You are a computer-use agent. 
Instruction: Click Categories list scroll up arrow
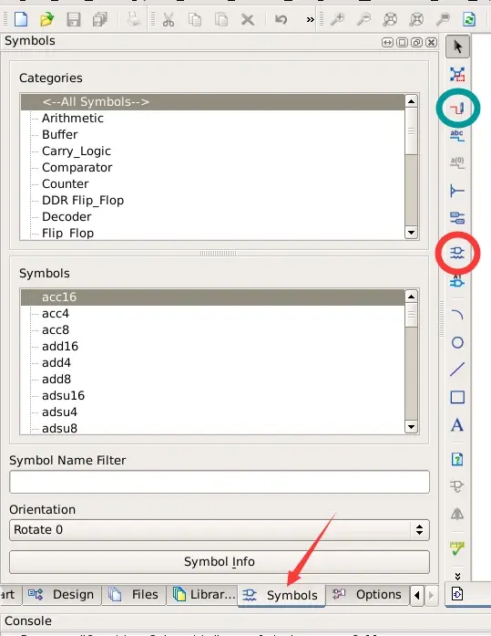click(411, 101)
